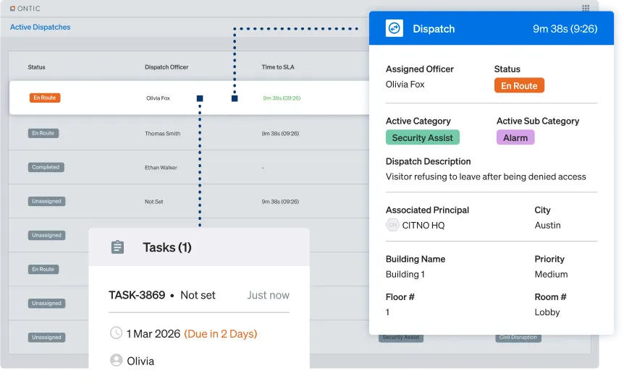Open the apps grid icon
The height and width of the screenshot is (389, 624).
tap(586, 9)
